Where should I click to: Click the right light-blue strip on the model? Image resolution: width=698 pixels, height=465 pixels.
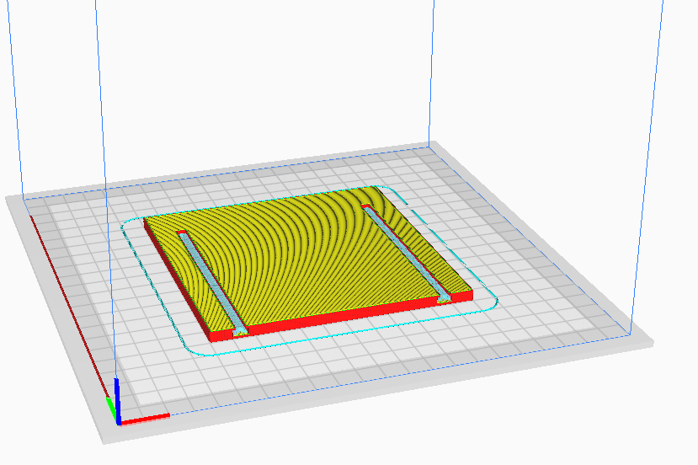(408, 254)
